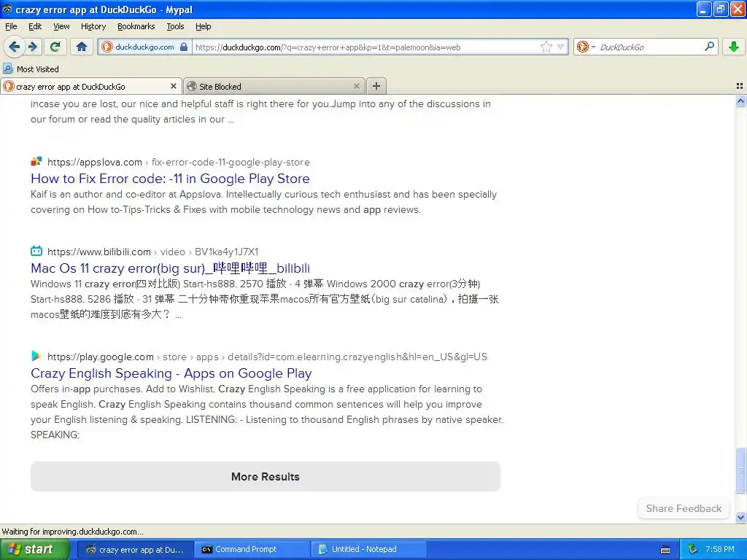Switch to the Site Blocked tab
The width and height of the screenshot is (747, 560).
274,86
